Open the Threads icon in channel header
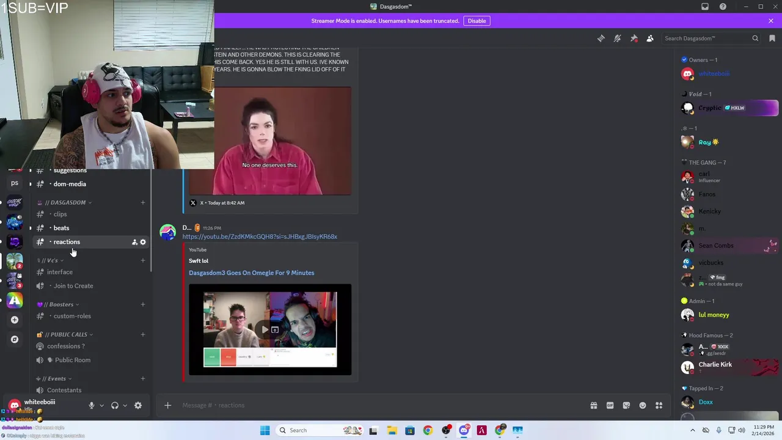This screenshot has height=440, width=782. tap(601, 38)
